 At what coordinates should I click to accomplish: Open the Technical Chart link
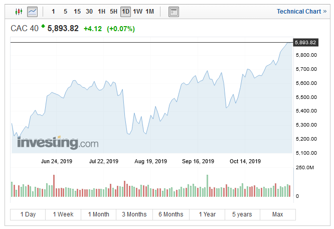coord(301,12)
